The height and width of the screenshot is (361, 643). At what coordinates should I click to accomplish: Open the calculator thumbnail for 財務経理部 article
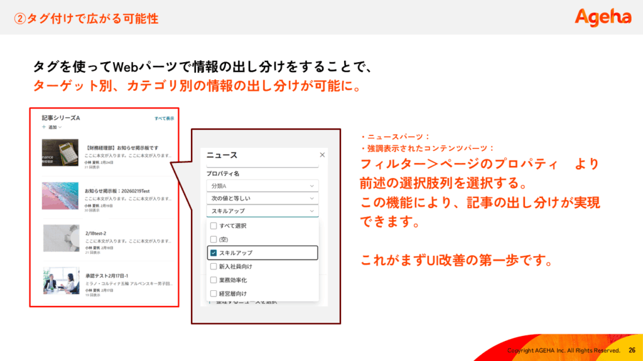tap(60, 153)
